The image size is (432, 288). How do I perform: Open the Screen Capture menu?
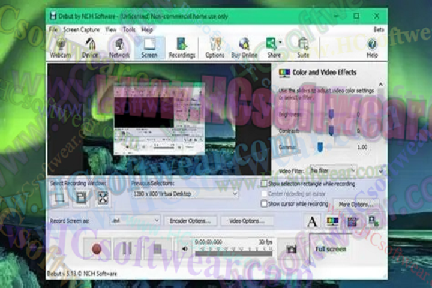tap(81, 29)
